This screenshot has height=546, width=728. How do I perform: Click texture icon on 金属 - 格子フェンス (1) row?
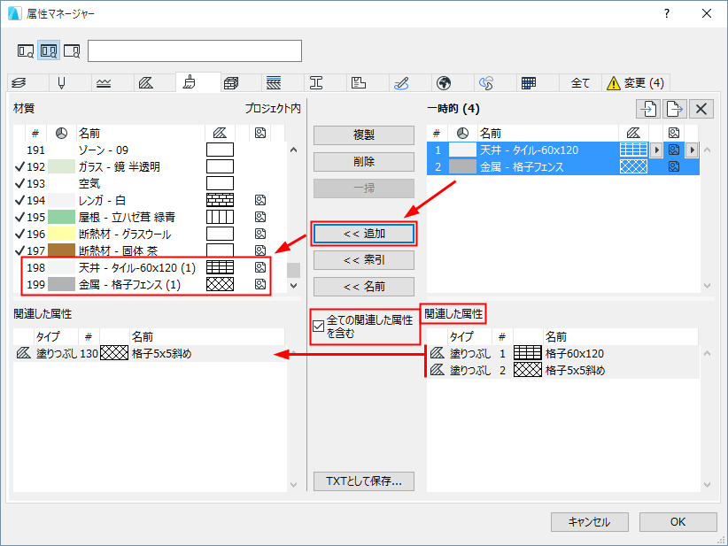click(x=260, y=284)
